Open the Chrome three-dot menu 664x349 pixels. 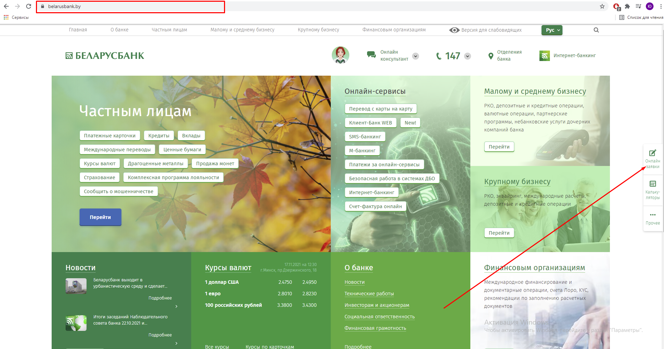(661, 6)
